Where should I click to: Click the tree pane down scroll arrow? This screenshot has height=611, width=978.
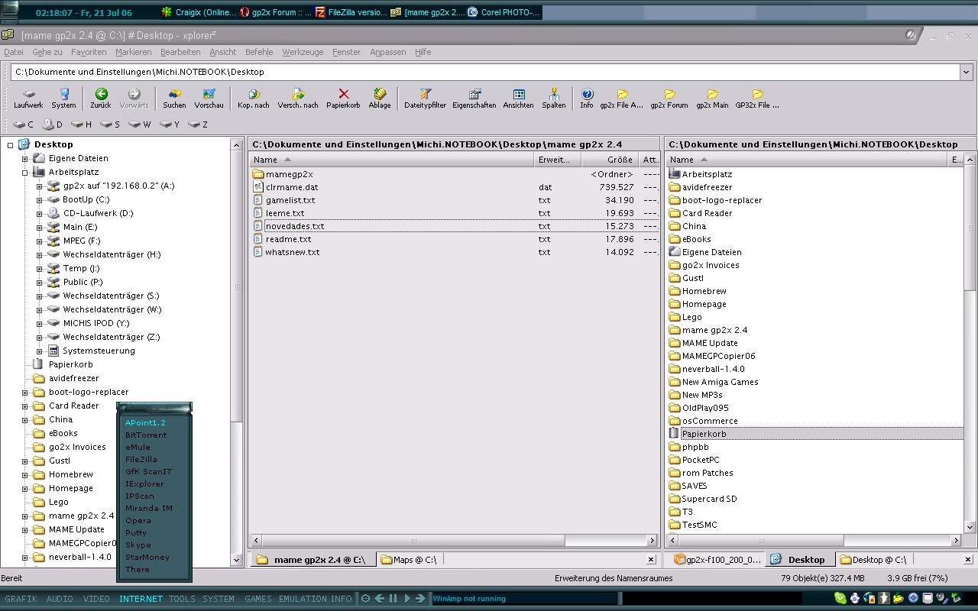pos(236,560)
